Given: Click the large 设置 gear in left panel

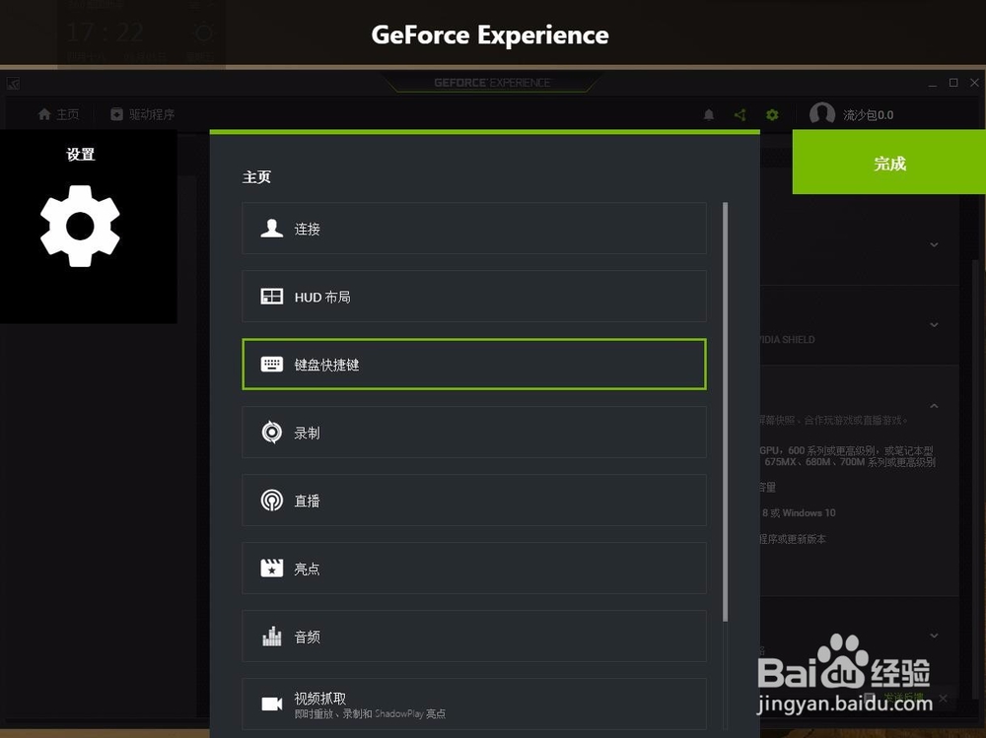Looking at the screenshot, I should (x=80, y=227).
